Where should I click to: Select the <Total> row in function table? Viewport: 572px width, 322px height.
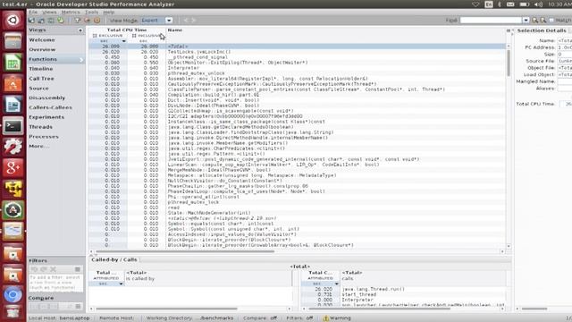297,47
